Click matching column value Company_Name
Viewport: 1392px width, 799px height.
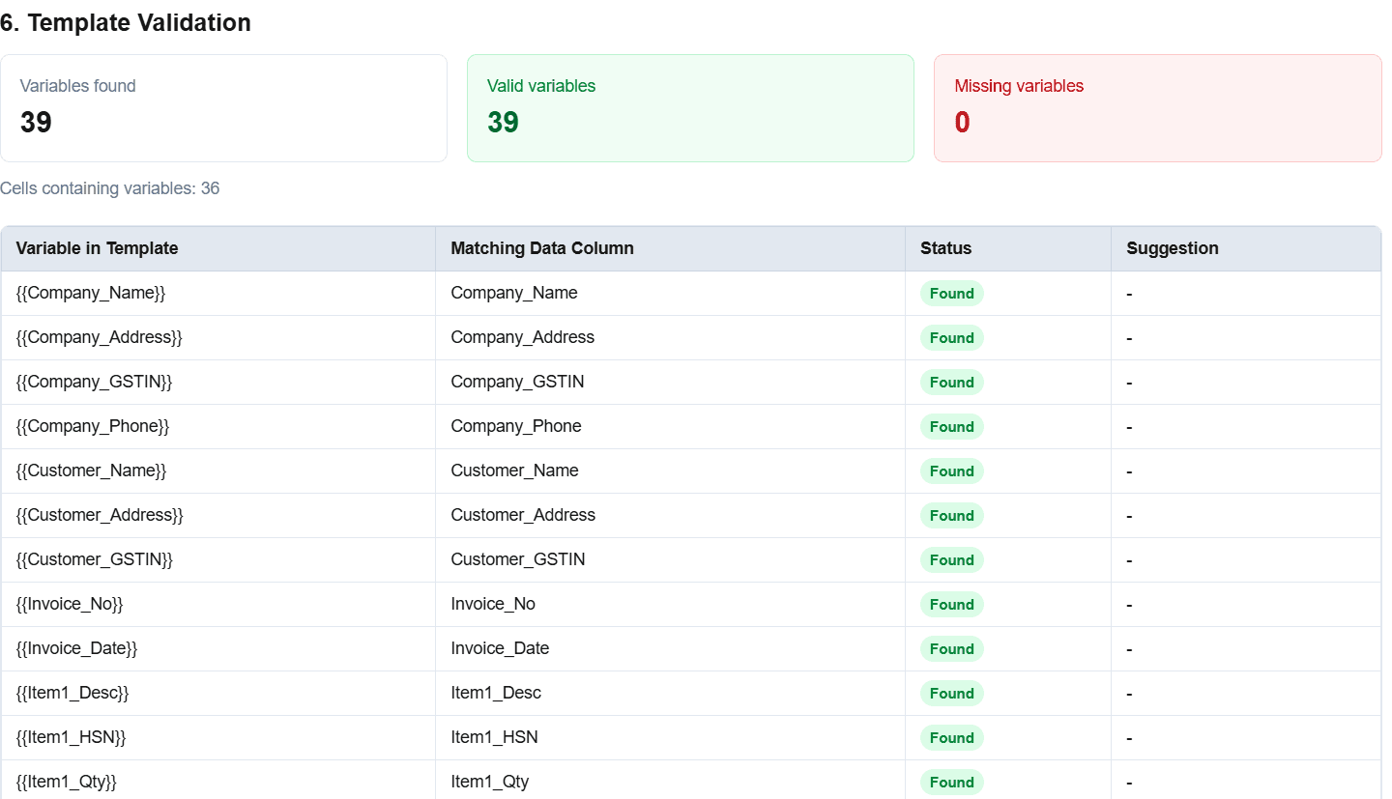514,293
